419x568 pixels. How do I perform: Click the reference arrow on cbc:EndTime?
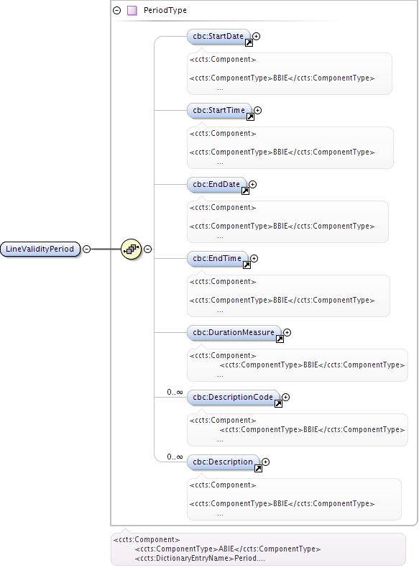click(x=247, y=265)
